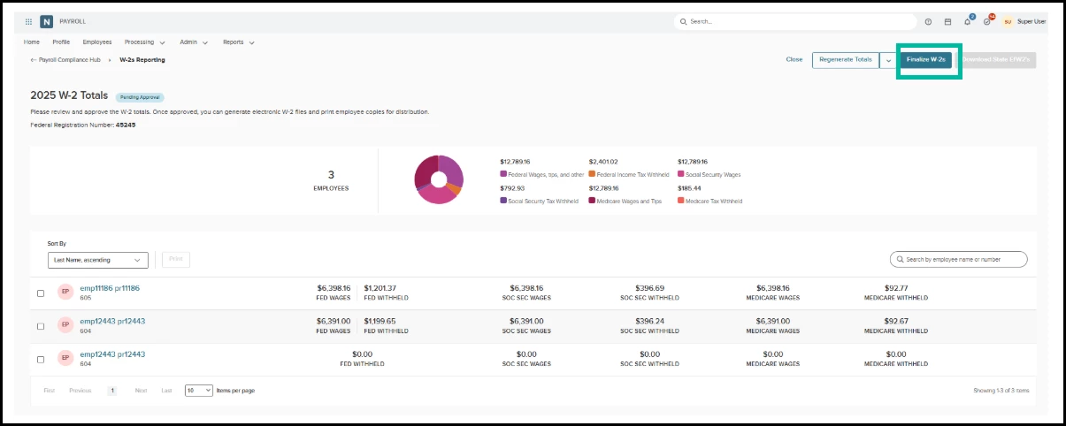The width and height of the screenshot is (1066, 426).
Task: Open the Sort By dropdown
Action: point(98,260)
